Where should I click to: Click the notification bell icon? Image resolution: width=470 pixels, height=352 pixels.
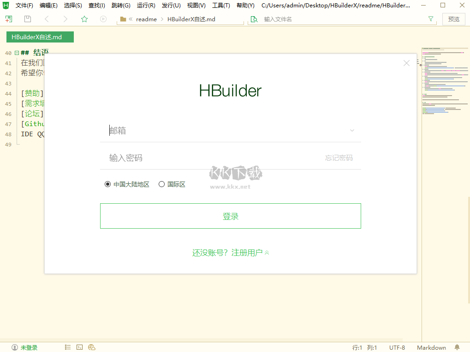pyautogui.click(x=457, y=347)
